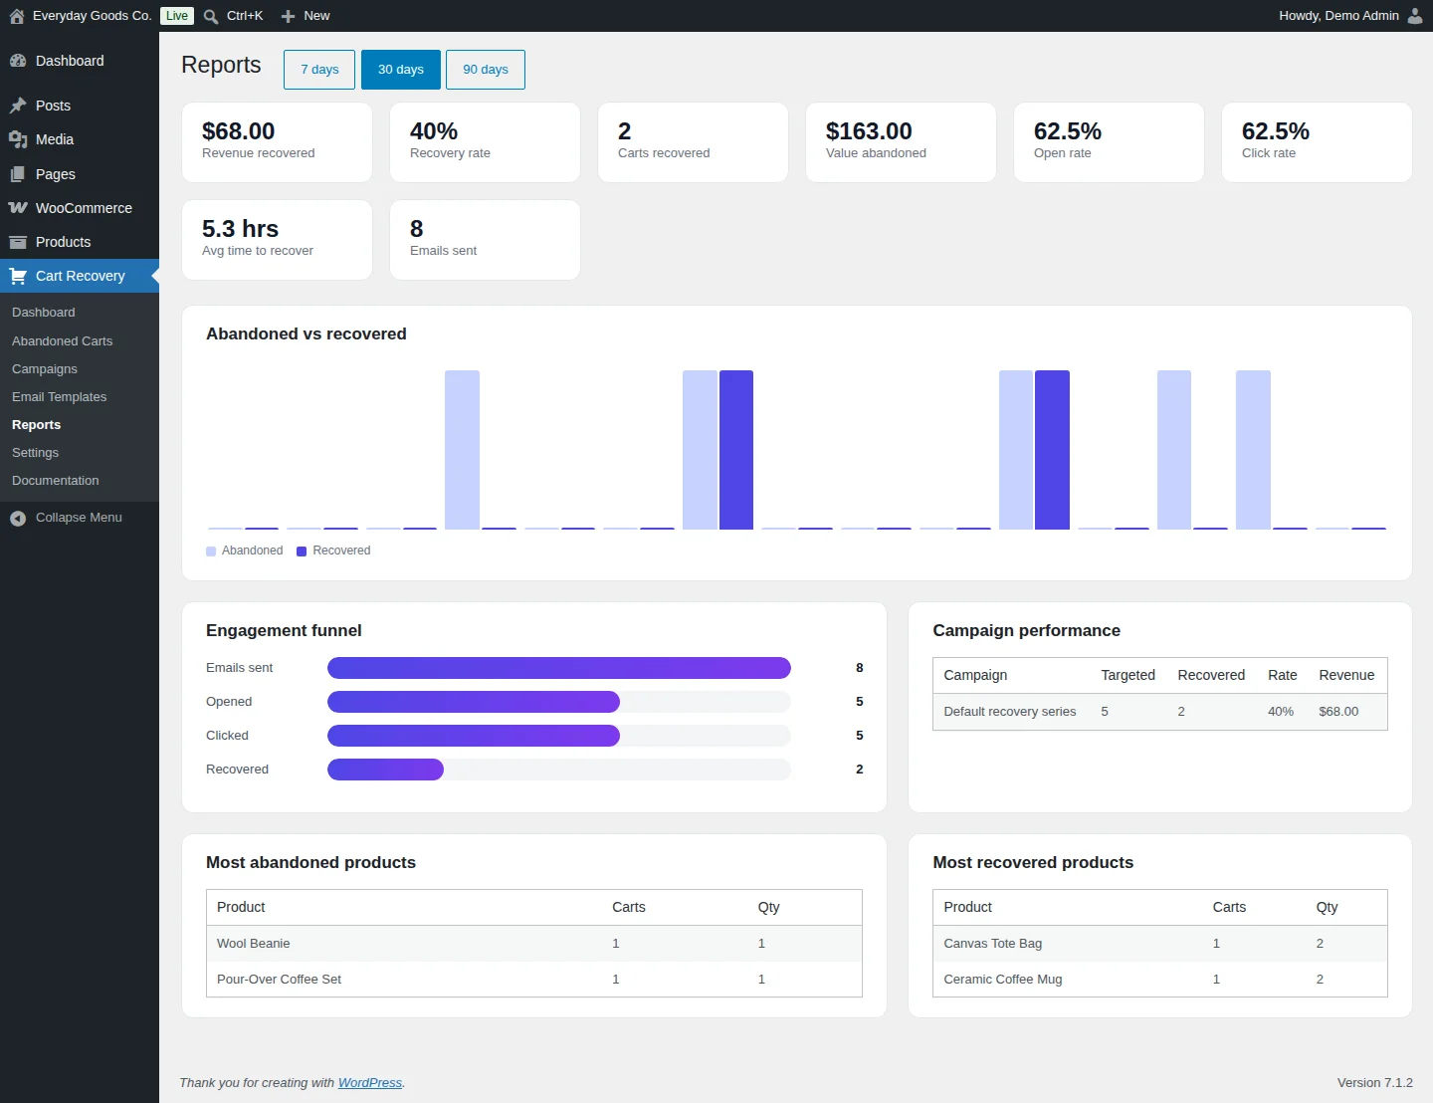The image size is (1433, 1103).
Task: Collapse the sidebar with the arrow icon
Action: click(18, 518)
